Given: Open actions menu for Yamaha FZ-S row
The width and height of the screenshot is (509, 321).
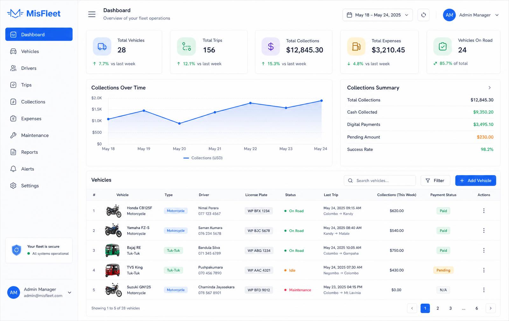Looking at the screenshot, I should 484,231.
